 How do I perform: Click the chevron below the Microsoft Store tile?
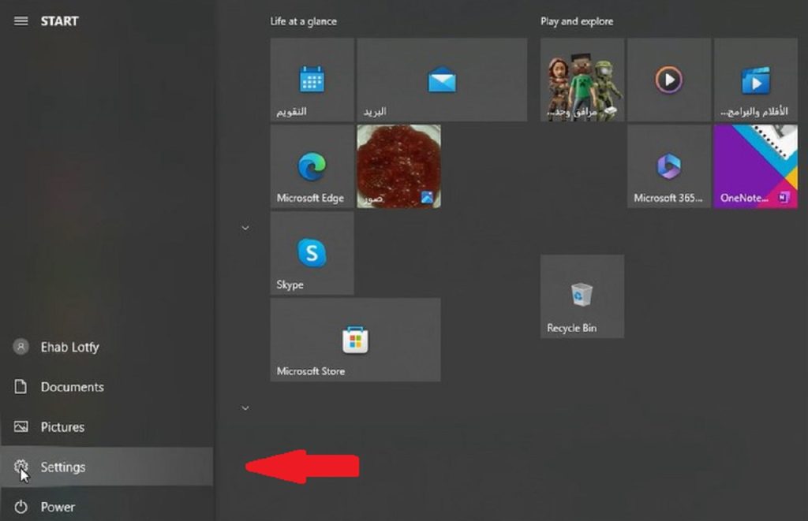tap(245, 407)
